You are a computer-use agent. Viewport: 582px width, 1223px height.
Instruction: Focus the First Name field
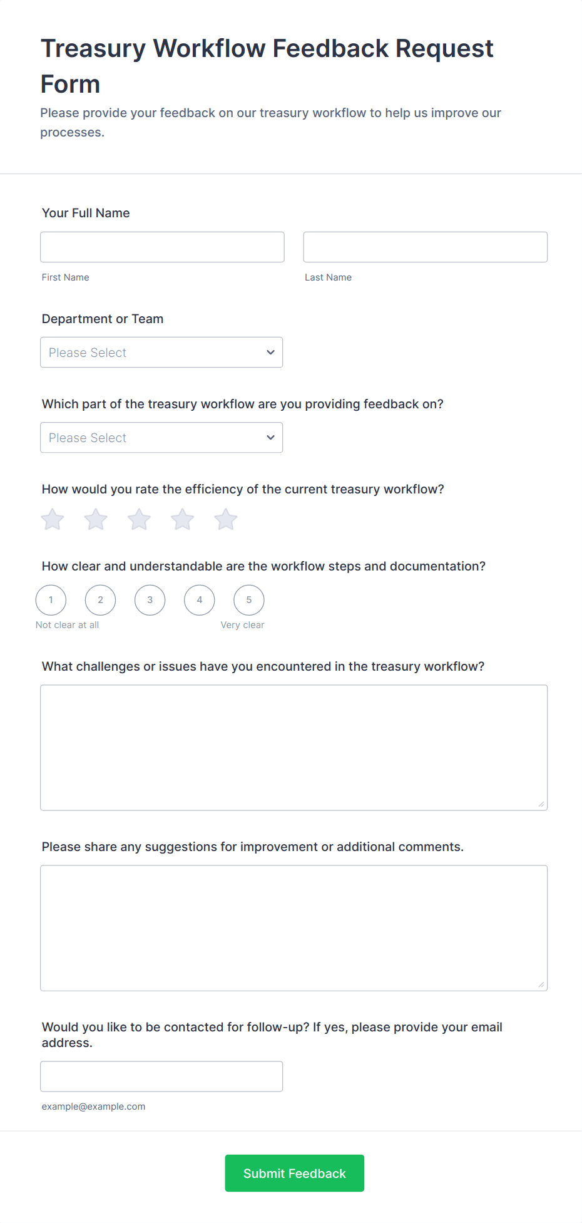pos(162,247)
